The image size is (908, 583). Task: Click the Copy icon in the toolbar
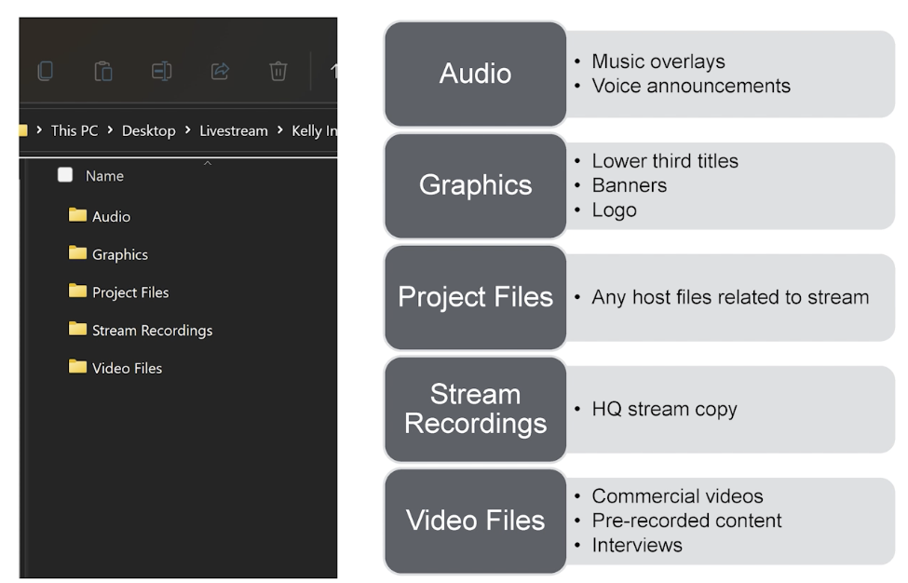(46, 71)
